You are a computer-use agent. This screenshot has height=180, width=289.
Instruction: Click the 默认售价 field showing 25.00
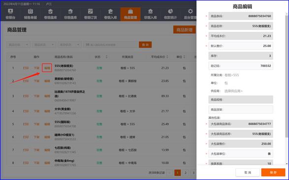pyautogui.click(x=241, y=46)
